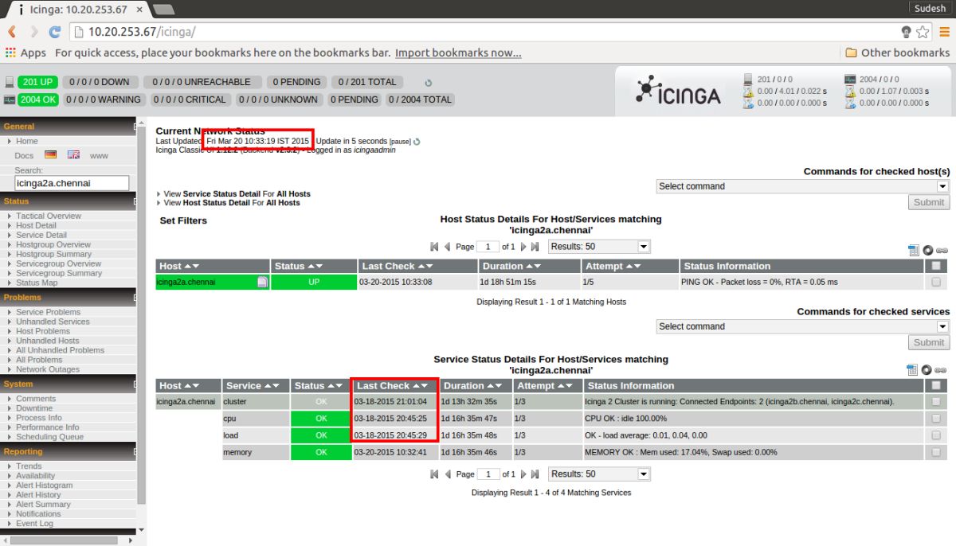
Task: Click circular icon above service Status Information
Action: click(927, 369)
